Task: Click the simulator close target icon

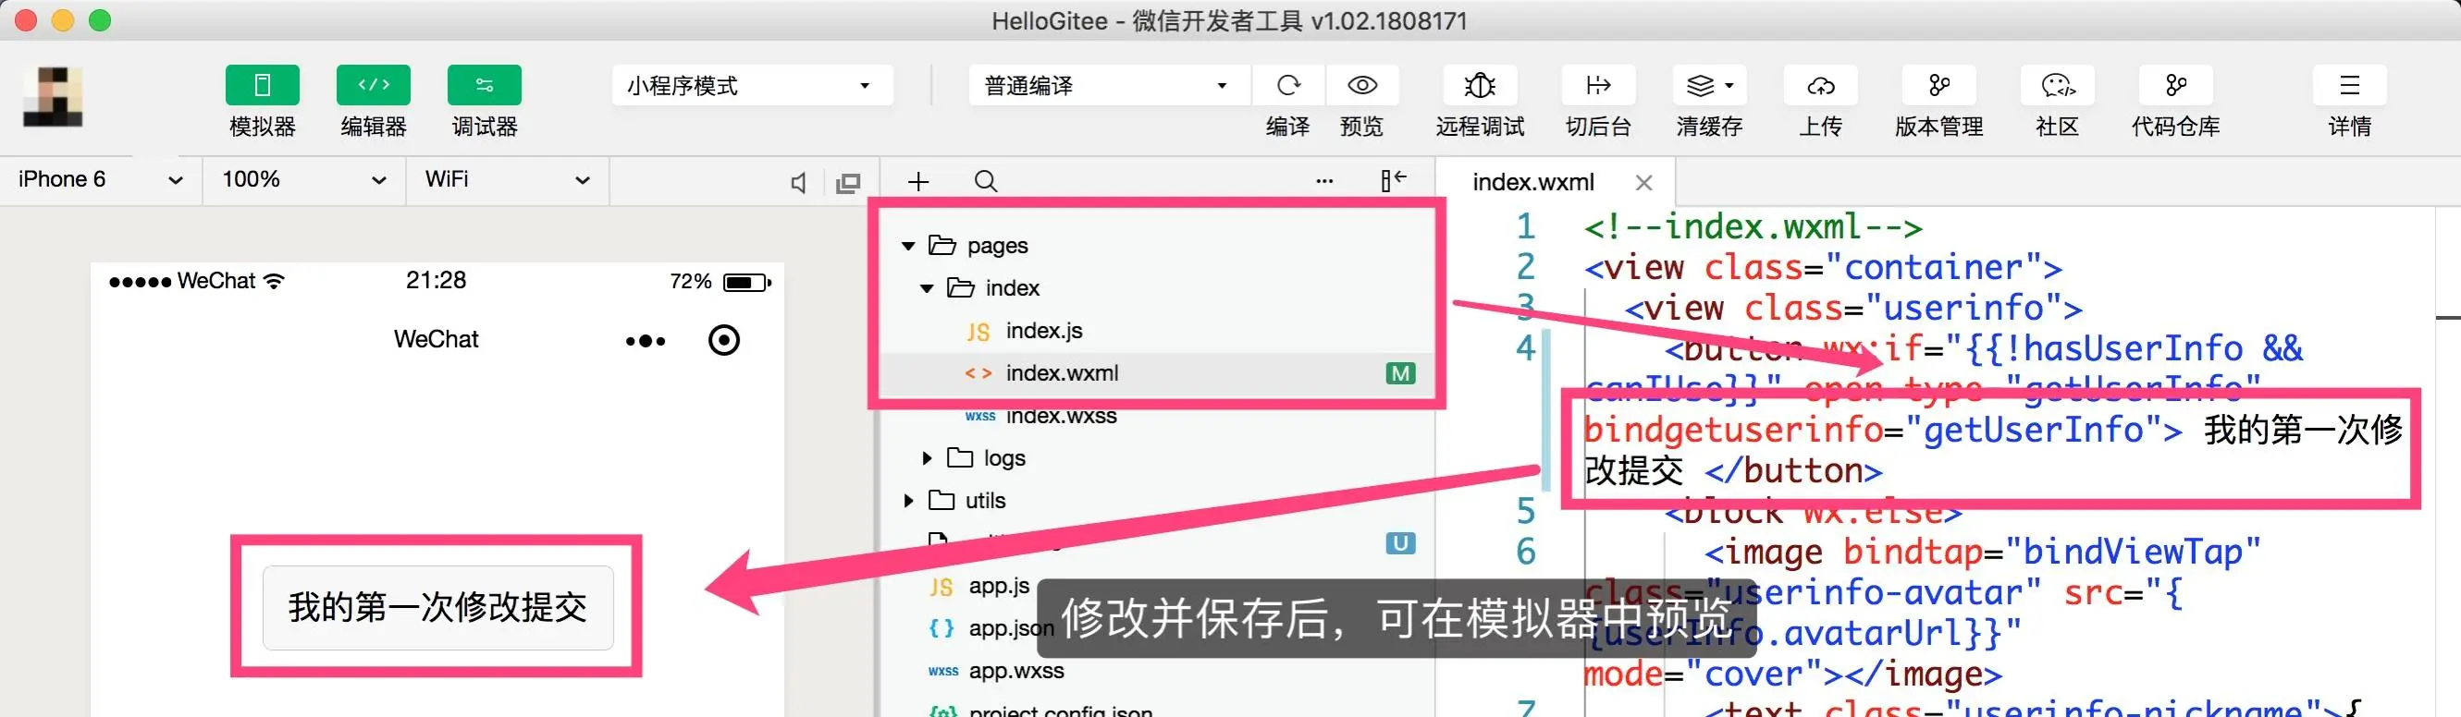Action: pyautogui.click(x=724, y=340)
